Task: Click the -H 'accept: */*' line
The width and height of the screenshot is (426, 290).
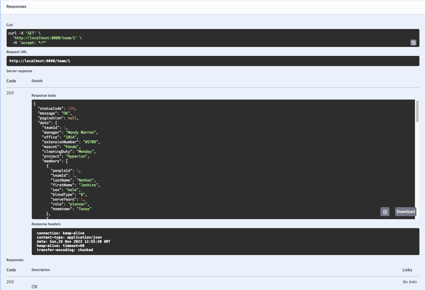Action: click(30, 43)
